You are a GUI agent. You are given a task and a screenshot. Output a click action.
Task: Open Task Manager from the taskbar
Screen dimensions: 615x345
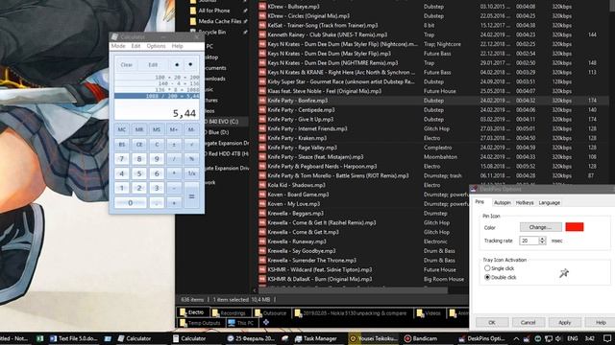(x=316, y=338)
